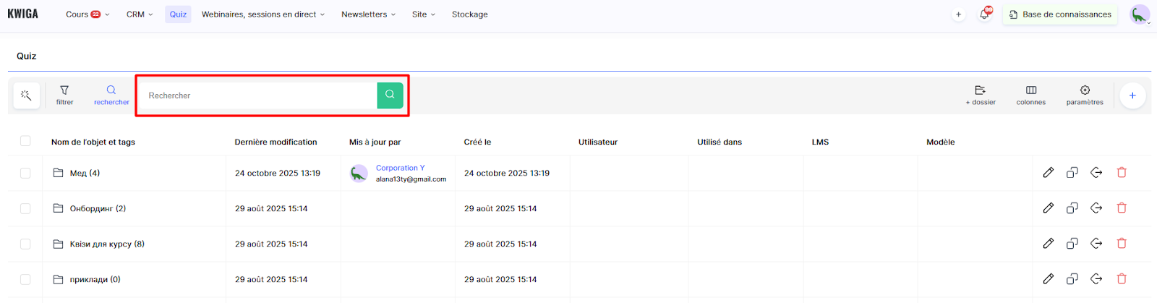Duplicate the Квізи для курсу folder
Screen dimensions: 1157x303
[1072, 244]
